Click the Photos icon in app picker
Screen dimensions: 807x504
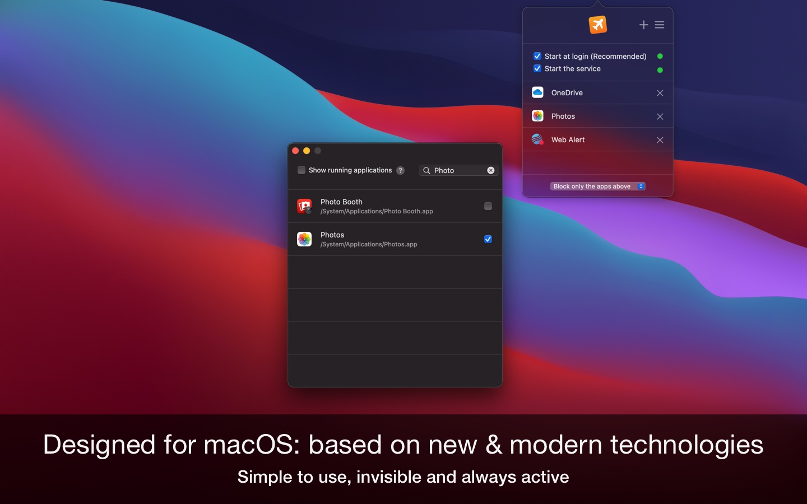click(x=304, y=239)
